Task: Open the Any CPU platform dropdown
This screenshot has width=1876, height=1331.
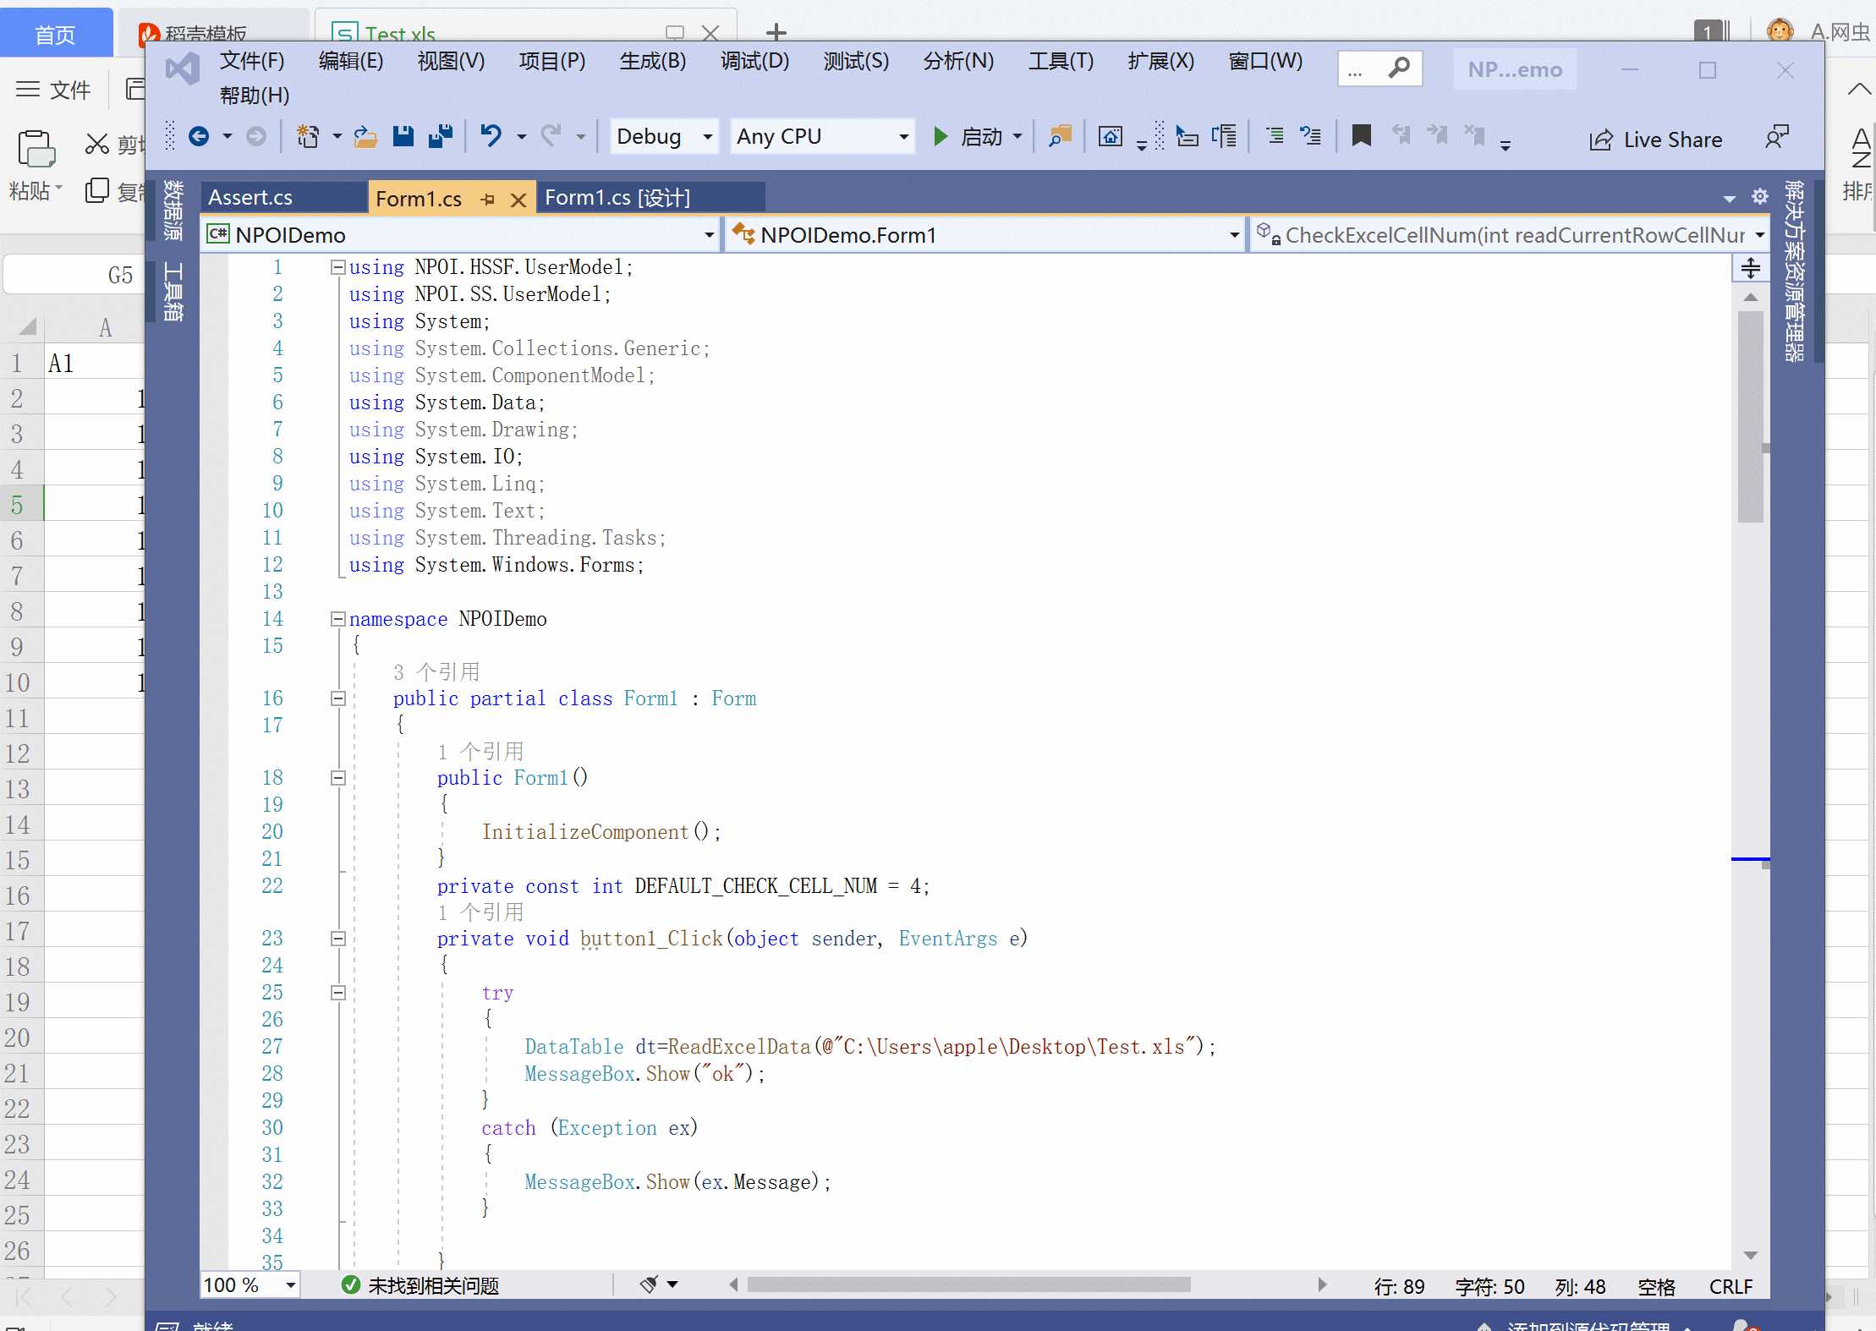Action: coord(822,136)
